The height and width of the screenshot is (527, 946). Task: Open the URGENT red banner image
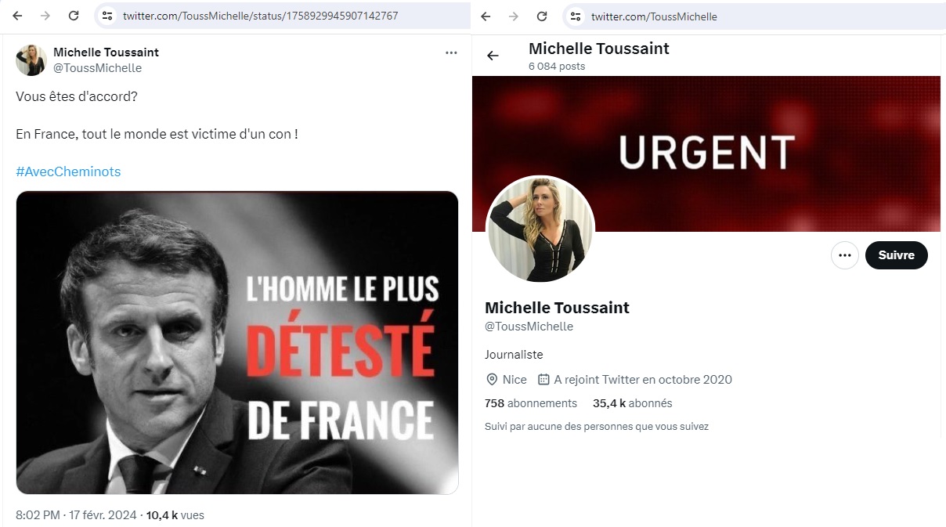pos(706,153)
